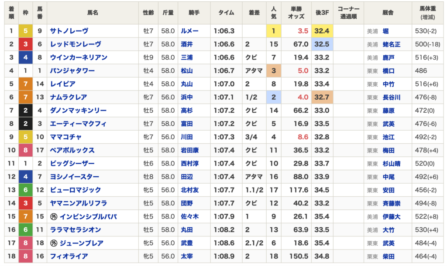
Task: Open trainer 堀 stable link
Action: point(386,31)
